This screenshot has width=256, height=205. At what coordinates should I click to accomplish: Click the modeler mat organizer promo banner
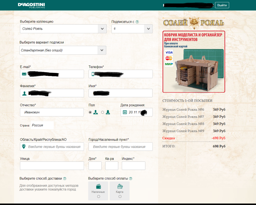click(x=194, y=62)
